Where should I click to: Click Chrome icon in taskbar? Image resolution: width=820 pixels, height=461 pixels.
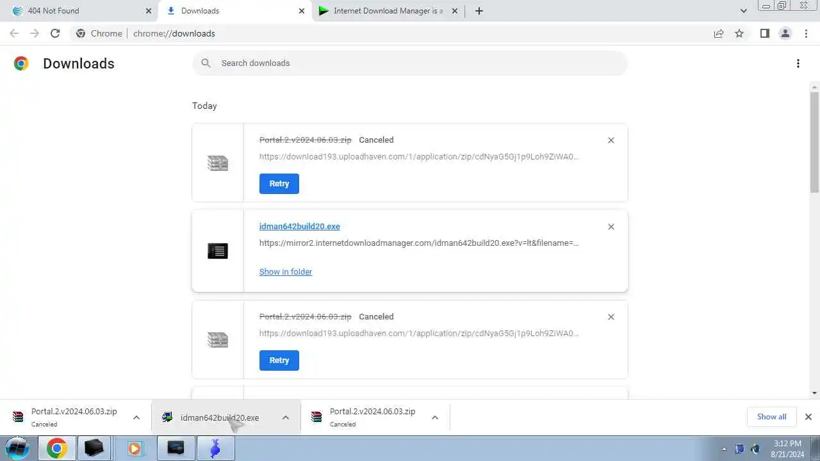(56, 448)
